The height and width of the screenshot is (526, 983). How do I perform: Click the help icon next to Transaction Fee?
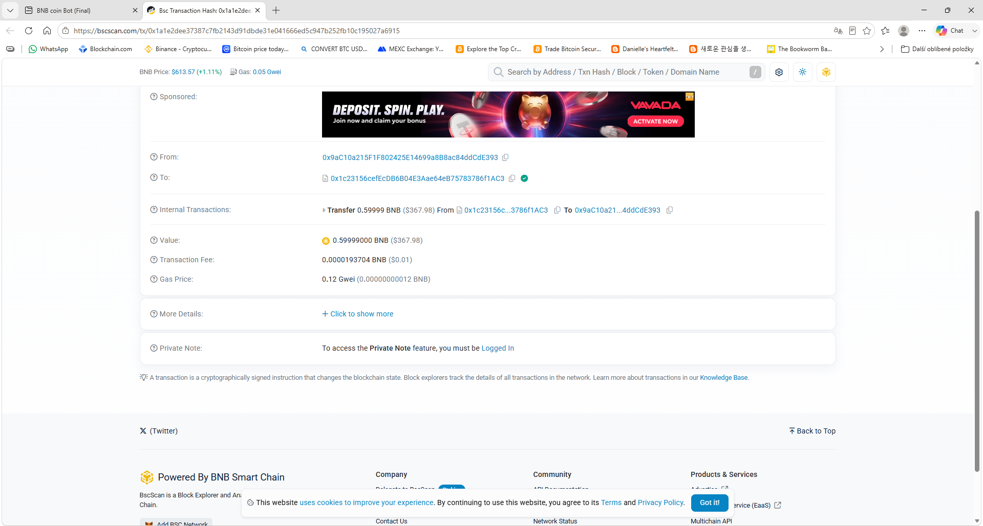(x=154, y=260)
